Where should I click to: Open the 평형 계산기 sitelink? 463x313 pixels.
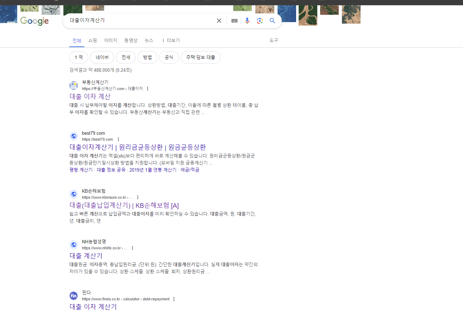[x=81, y=170]
